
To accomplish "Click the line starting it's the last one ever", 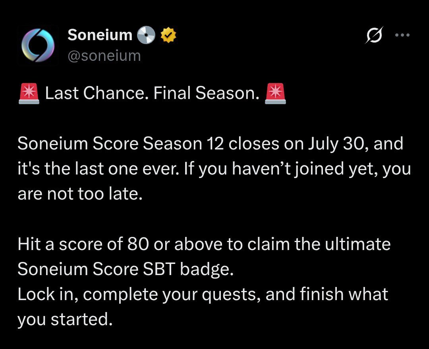I will click(x=214, y=169).
